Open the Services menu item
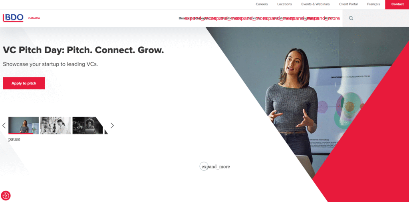The width and height of the screenshot is (409, 202). tap(254, 18)
